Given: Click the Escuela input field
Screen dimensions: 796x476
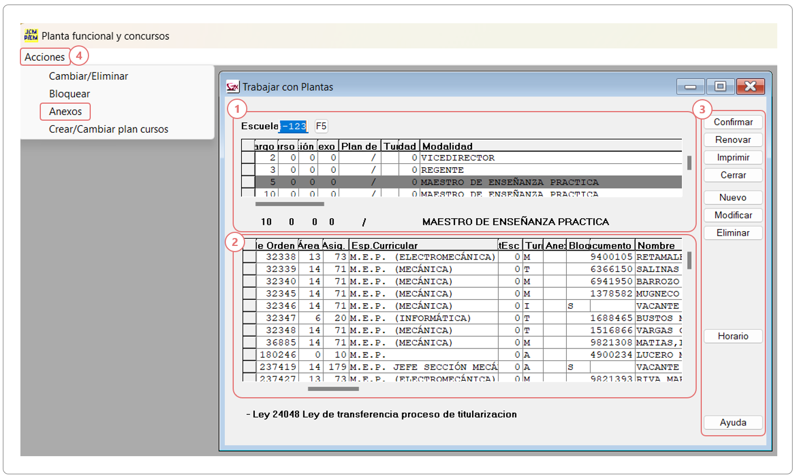Looking at the screenshot, I should pyautogui.click(x=294, y=126).
